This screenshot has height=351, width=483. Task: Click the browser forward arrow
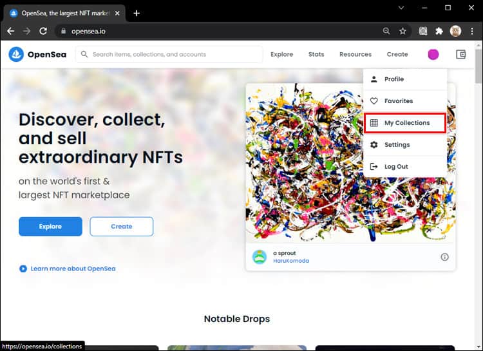(27, 31)
